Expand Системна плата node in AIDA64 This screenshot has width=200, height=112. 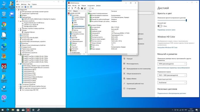[x=69, y=32]
